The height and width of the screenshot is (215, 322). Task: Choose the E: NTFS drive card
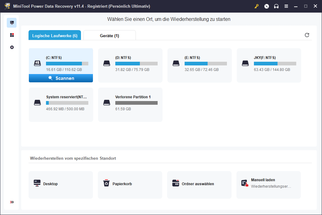click(199, 65)
